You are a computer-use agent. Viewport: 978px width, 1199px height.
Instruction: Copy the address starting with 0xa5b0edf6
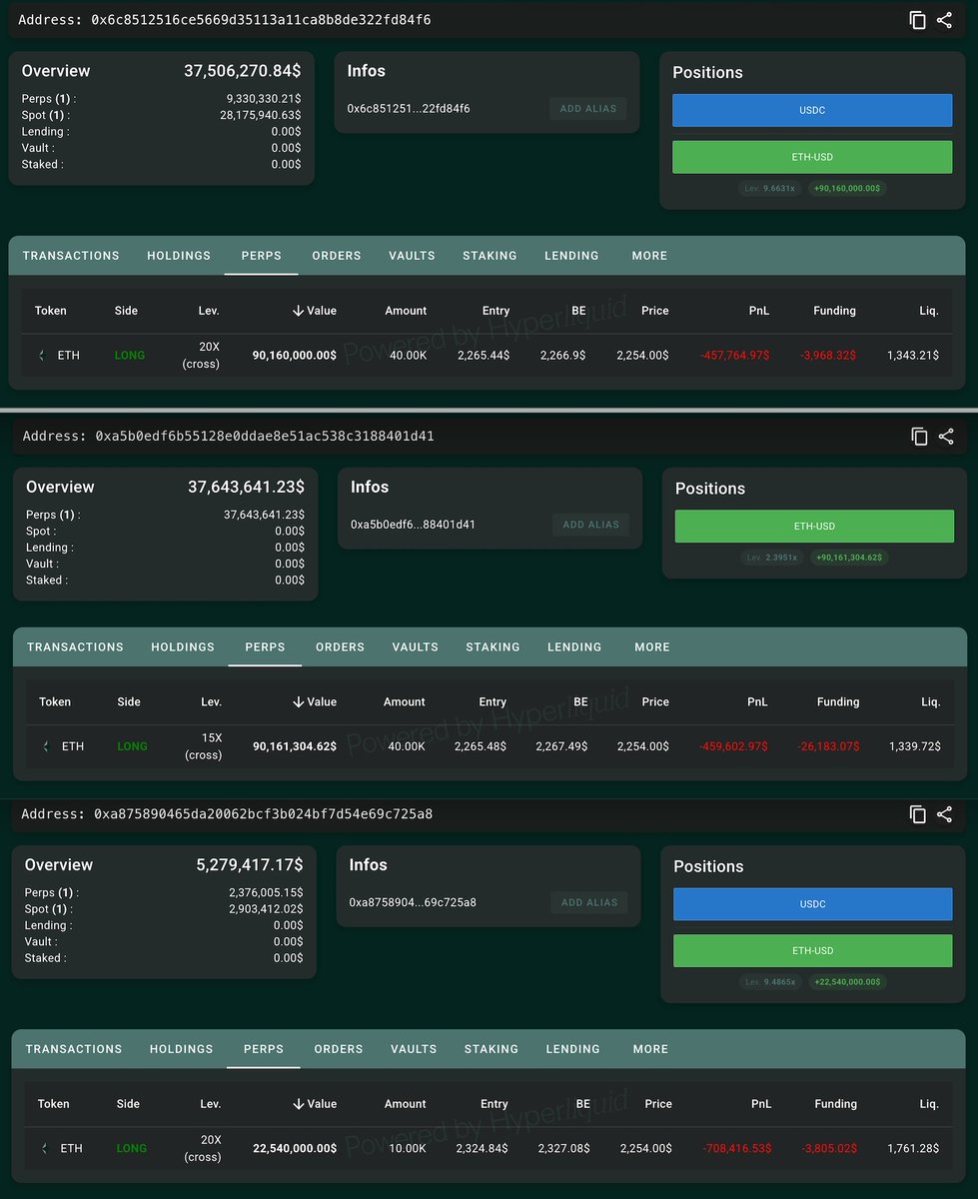[x=919, y=436]
